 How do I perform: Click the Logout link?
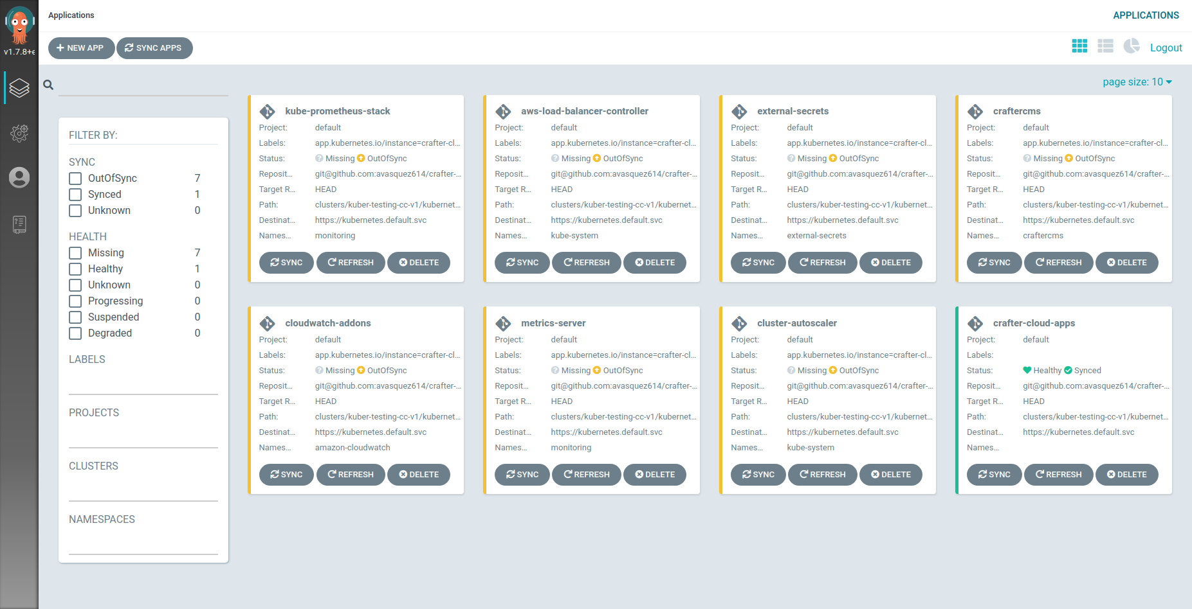1166,48
